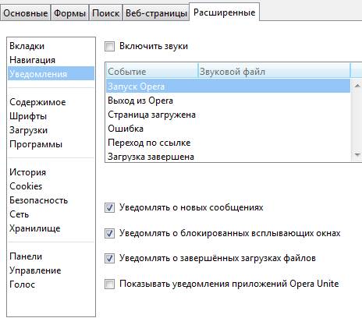Click the Событие column header

(152, 71)
